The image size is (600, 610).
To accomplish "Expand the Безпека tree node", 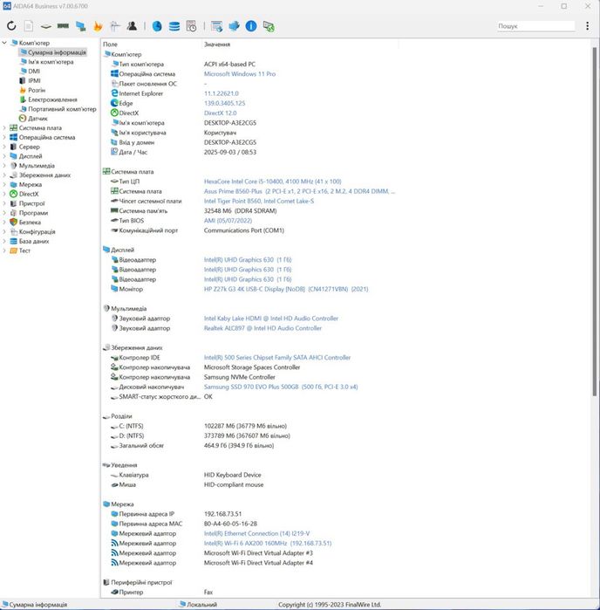I will [4, 223].
